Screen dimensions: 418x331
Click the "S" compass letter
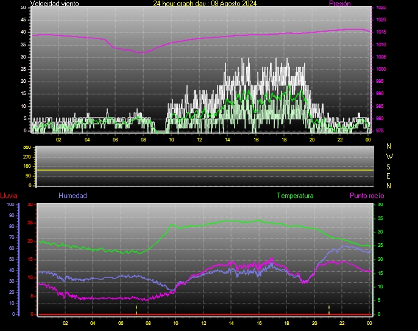coord(388,166)
